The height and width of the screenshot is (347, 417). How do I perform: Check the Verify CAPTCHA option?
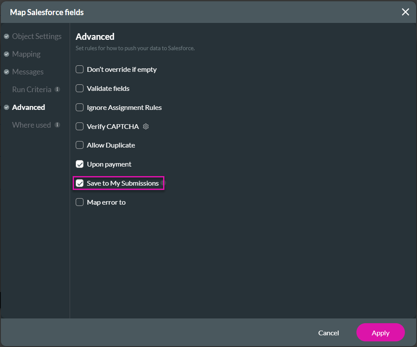point(80,126)
